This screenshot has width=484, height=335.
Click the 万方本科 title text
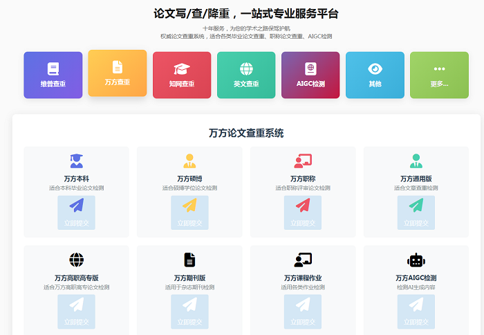tap(77, 179)
